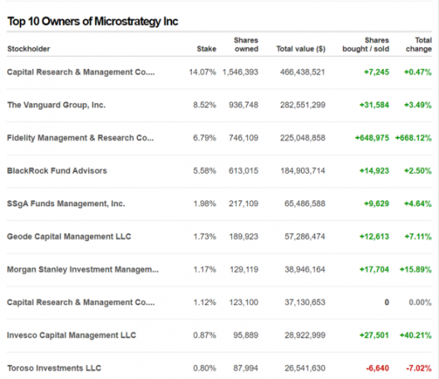
Task: Select the 57,286,474 total value cell
Action: point(305,237)
